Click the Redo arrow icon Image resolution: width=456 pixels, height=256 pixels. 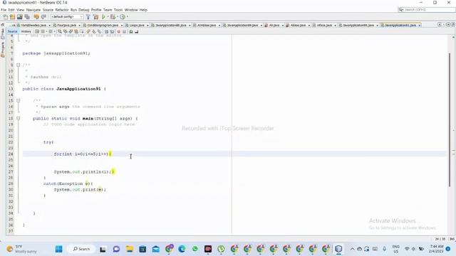pos(43,17)
